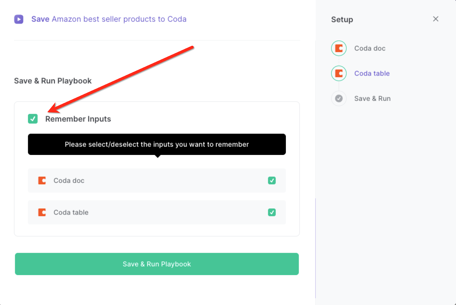Select the Coda doc step icon in Setup
Image resolution: width=456 pixels, height=305 pixels.
339,48
